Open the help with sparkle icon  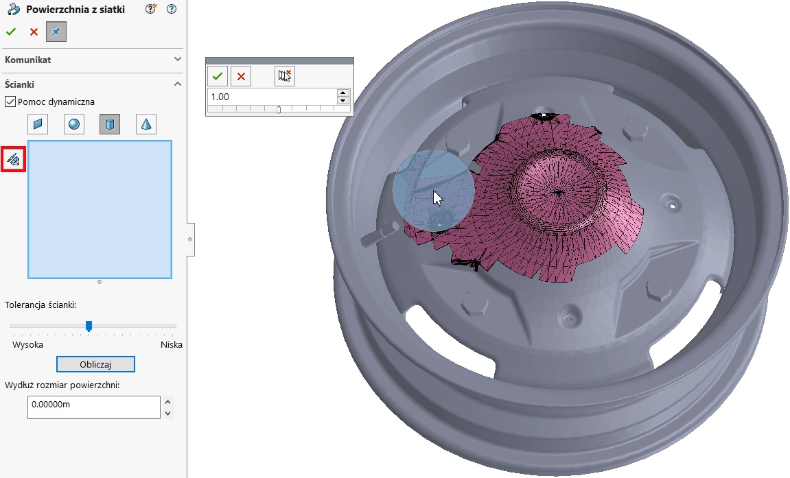pyautogui.click(x=150, y=9)
